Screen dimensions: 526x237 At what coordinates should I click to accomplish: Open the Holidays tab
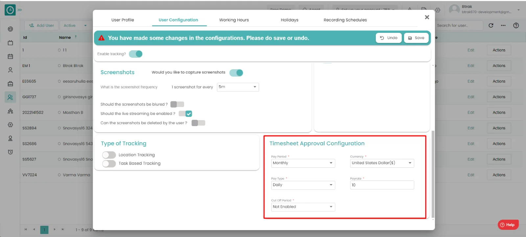[x=290, y=20]
